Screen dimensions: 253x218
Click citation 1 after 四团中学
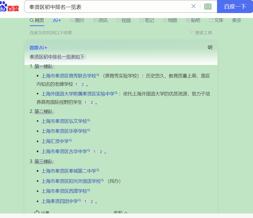pyautogui.click(x=85, y=202)
